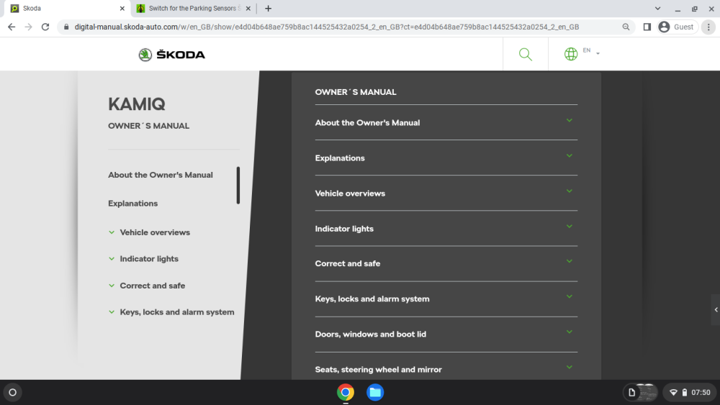Expand Vehicle overviews chevron in main panel
Screen dimensions: 720x405
[x=570, y=191]
